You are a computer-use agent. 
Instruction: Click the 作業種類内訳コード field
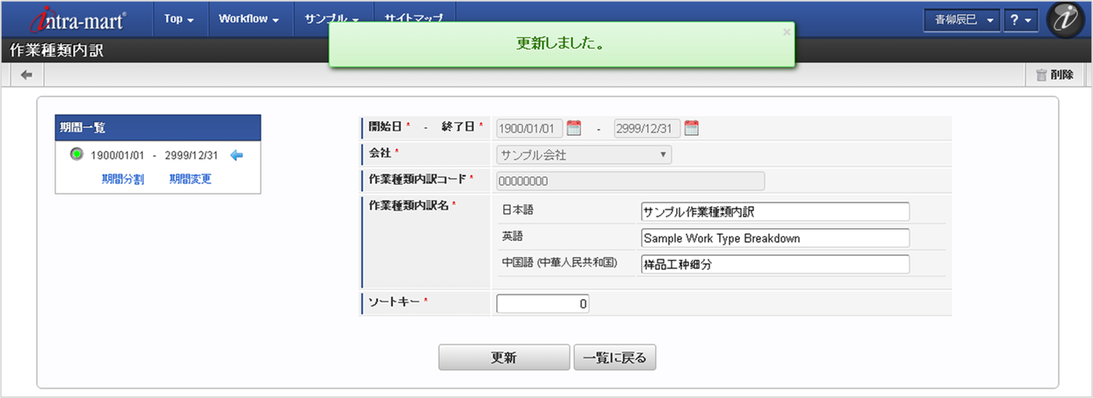(630, 181)
